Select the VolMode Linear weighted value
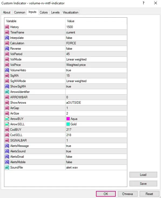Image resolution: width=161 pixels, height=198 pixels. point(96,59)
